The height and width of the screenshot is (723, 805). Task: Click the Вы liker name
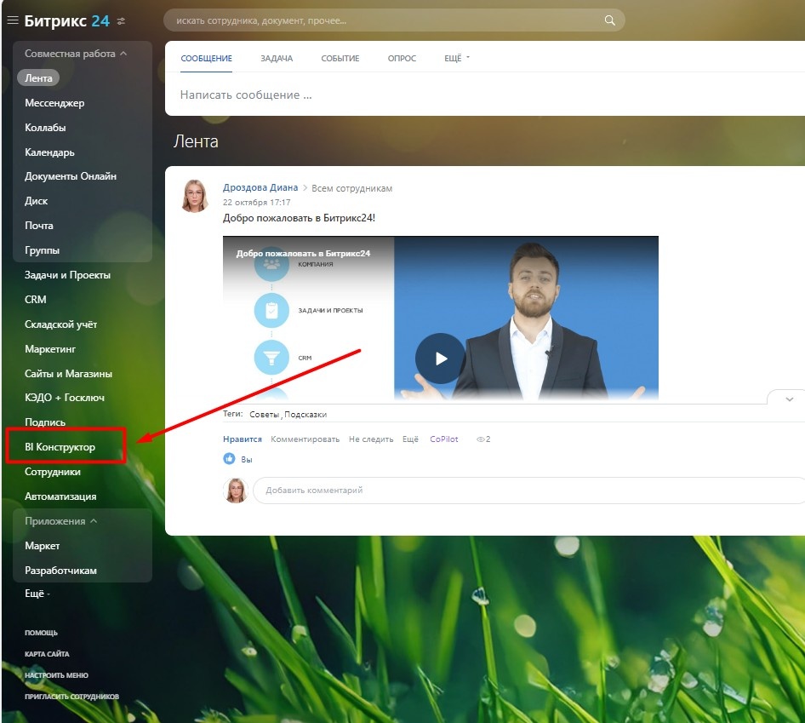pos(247,459)
